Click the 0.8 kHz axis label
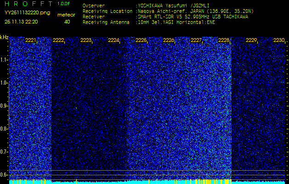The height and width of the screenshot is (184, 289). click(4, 129)
